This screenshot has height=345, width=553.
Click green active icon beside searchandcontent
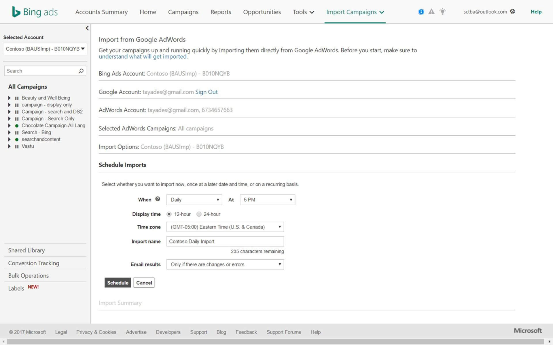click(17, 139)
